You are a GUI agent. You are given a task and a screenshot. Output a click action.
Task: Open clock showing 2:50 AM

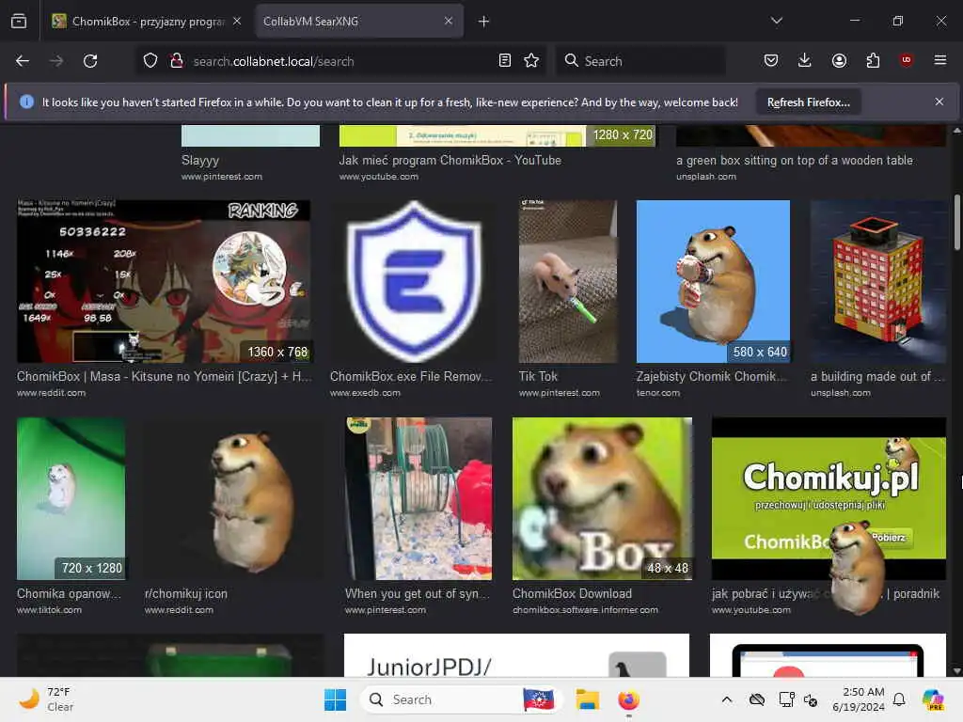point(859,699)
